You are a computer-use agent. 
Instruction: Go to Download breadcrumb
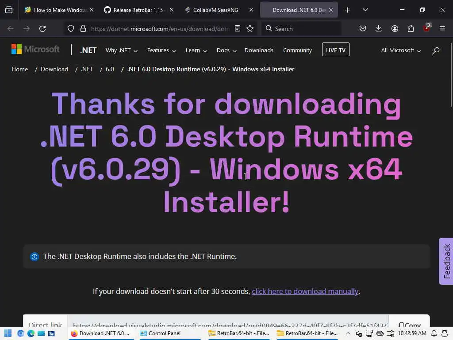click(x=54, y=69)
